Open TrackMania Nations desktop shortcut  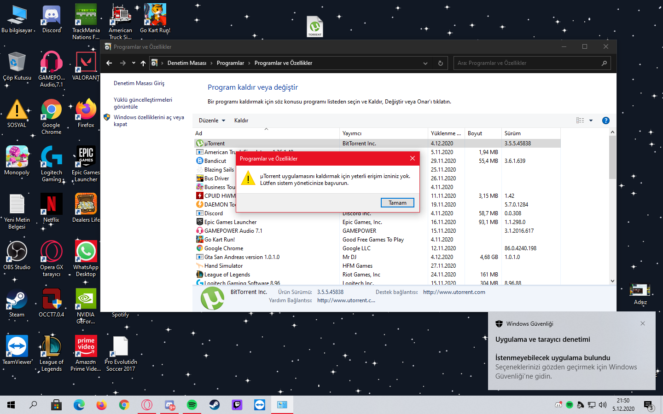pos(86,22)
